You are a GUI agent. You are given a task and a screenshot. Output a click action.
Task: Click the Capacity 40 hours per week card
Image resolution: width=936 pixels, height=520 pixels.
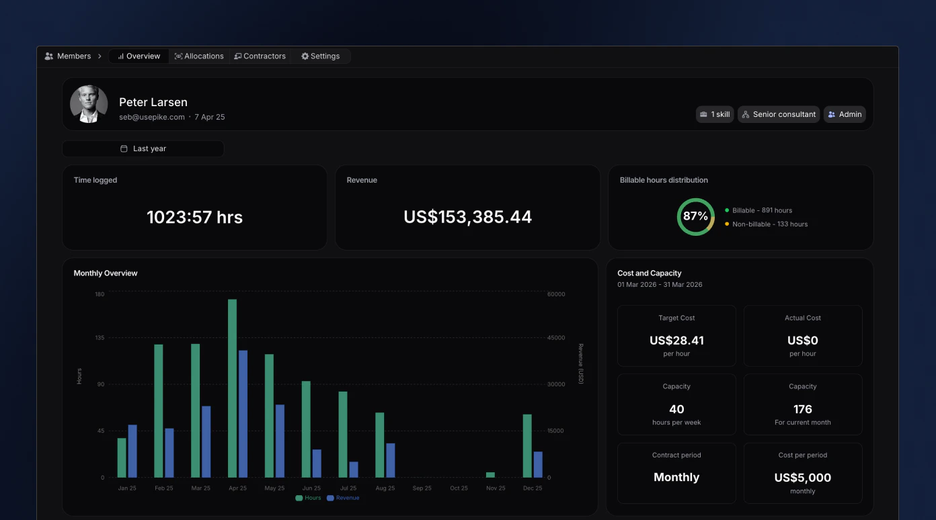tap(676, 404)
